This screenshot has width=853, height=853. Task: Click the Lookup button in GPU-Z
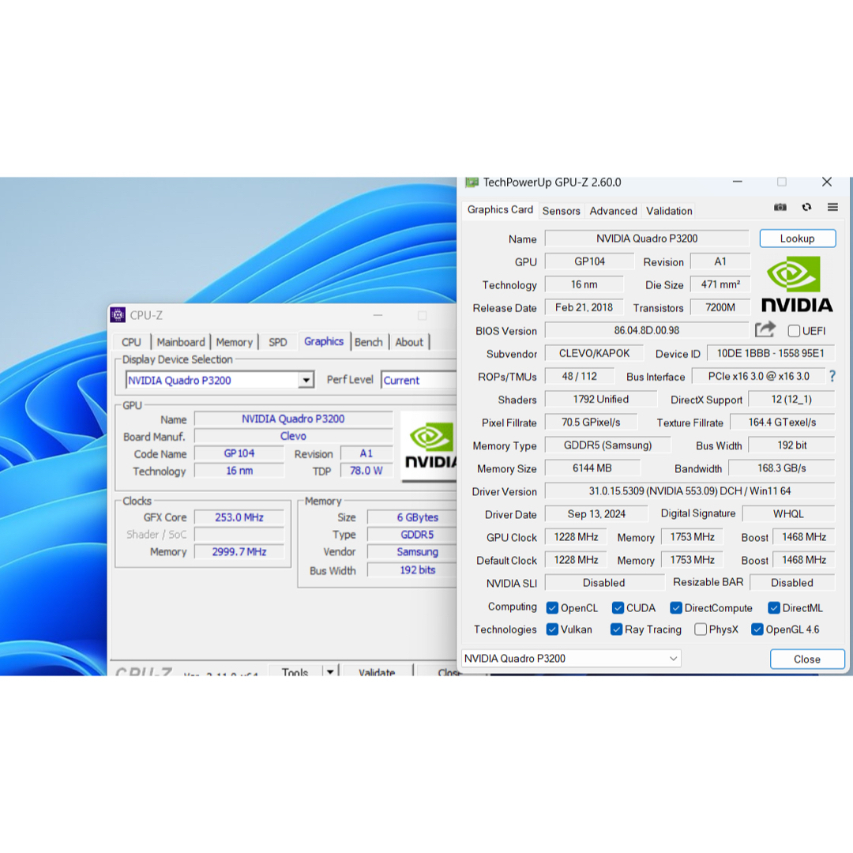click(798, 239)
